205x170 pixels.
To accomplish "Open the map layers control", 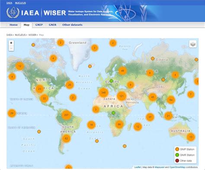I will 193,44.
